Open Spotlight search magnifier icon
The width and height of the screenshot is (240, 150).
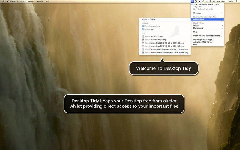click(237, 1)
